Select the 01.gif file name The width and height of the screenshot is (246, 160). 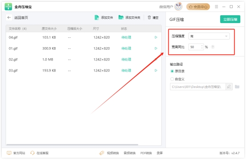(13, 48)
